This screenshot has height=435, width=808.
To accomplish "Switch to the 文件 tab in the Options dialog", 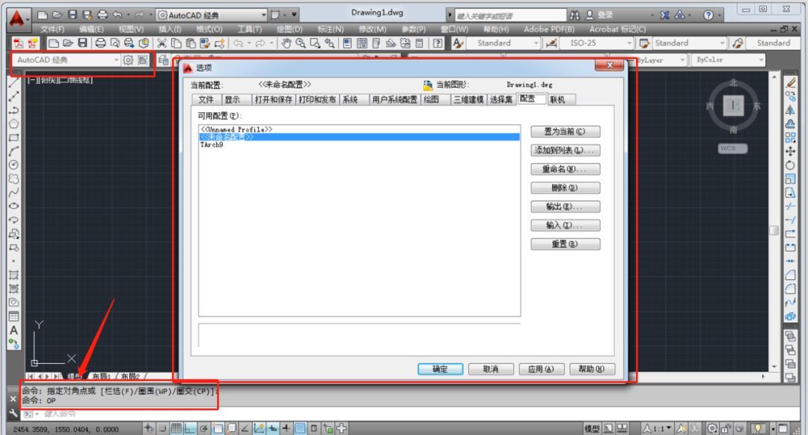I will coord(206,99).
